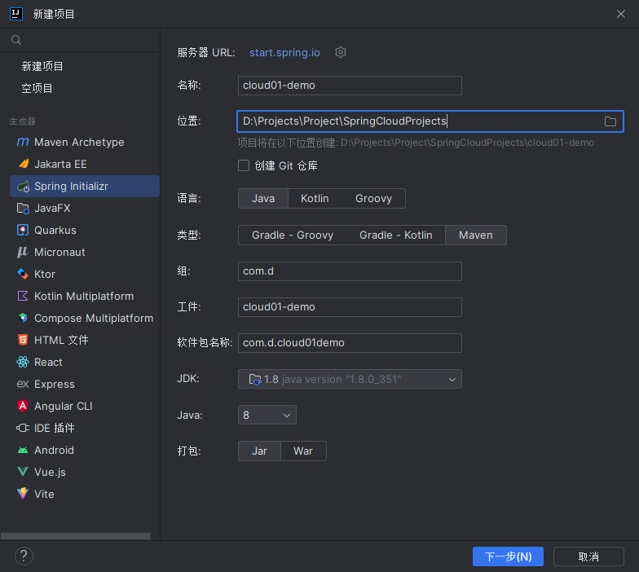
Task: Click the 软件包名称 field
Action: point(350,343)
